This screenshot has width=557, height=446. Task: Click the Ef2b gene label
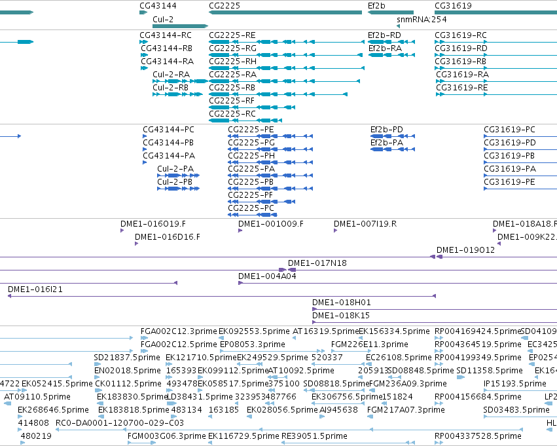click(x=376, y=6)
